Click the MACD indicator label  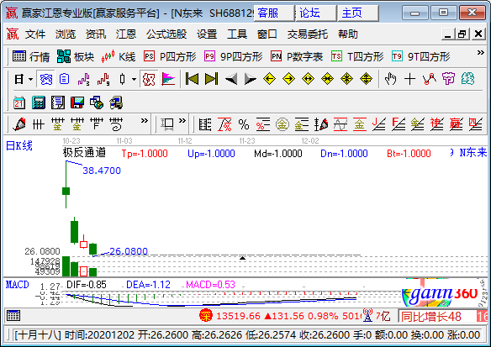(x=17, y=285)
